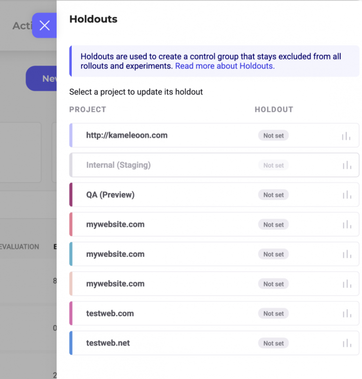This screenshot has height=379, width=362.
Task: Select the testweb.com project name
Action: pyautogui.click(x=110, y=313)
